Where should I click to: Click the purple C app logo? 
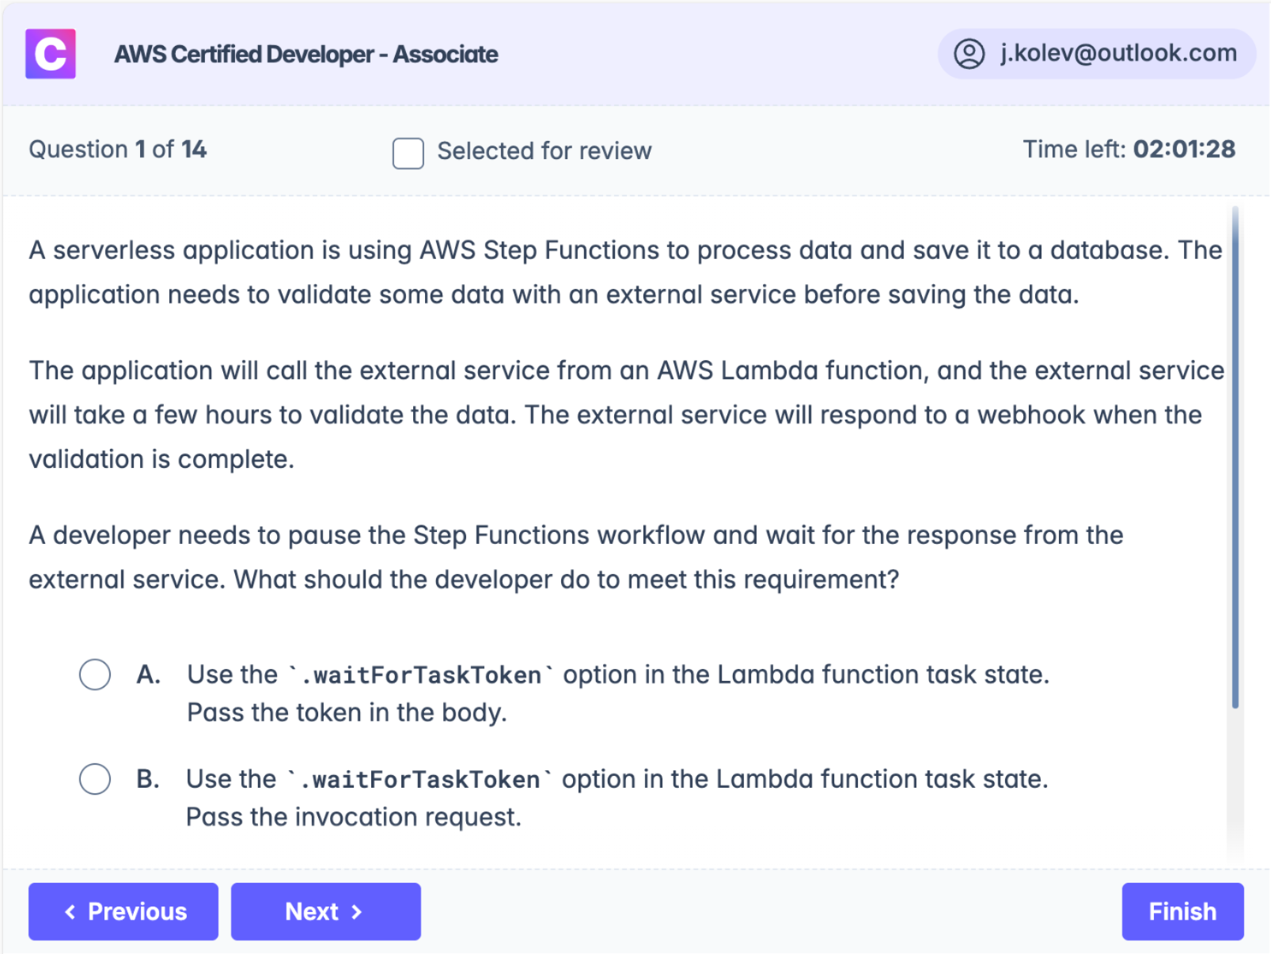51,54
